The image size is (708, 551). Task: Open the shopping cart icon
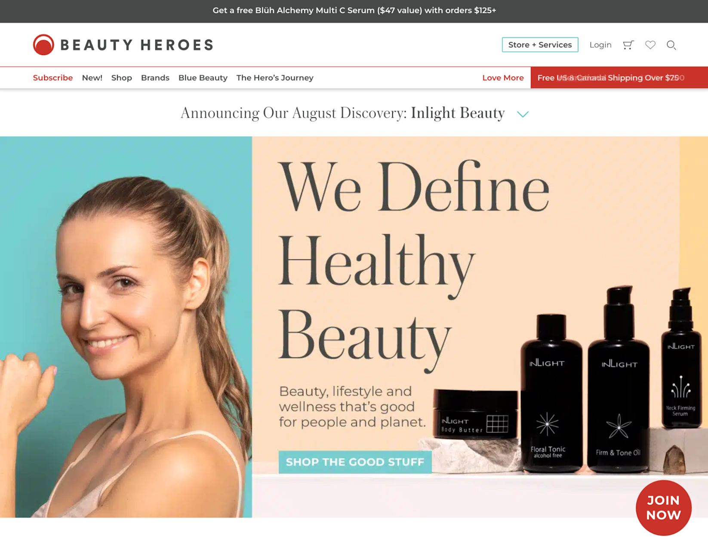tap(628, 45)
